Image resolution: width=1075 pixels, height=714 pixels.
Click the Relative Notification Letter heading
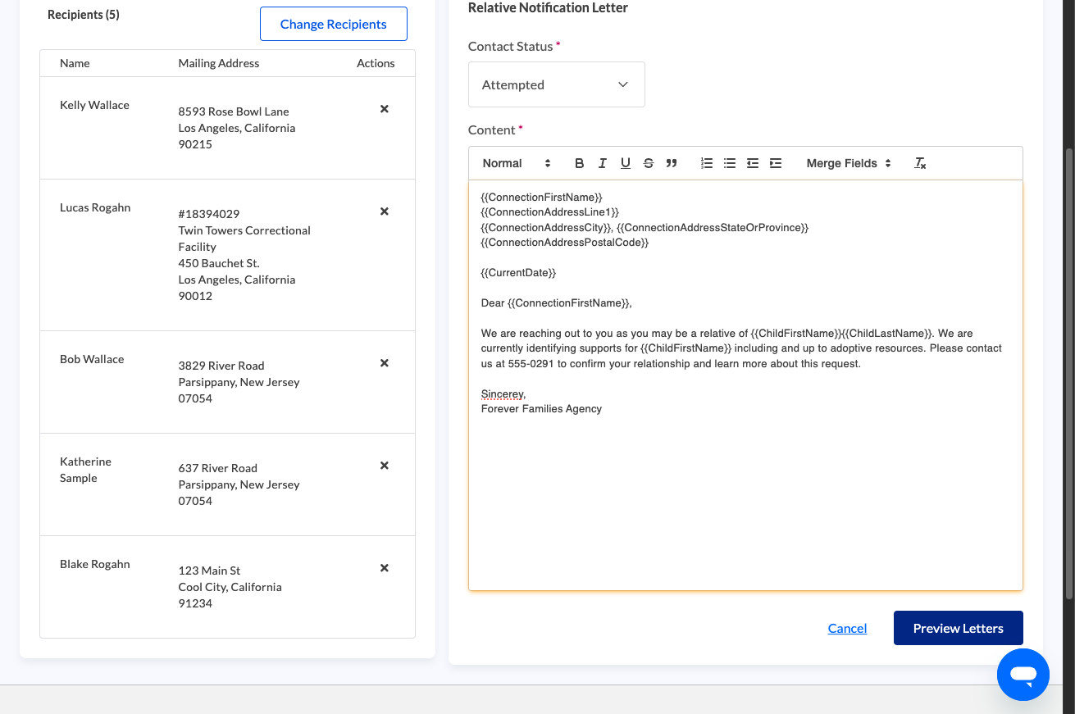548,7
